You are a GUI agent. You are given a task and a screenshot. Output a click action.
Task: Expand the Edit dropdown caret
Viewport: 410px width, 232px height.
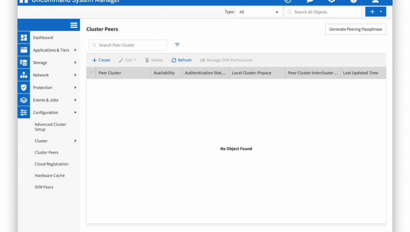click(135, 60)
